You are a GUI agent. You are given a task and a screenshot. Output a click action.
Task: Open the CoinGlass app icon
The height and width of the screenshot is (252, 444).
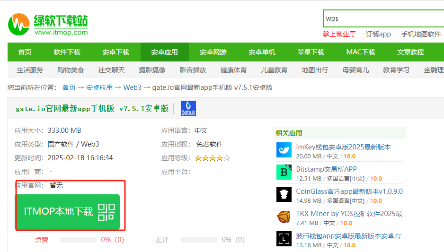tap(284, 195)
